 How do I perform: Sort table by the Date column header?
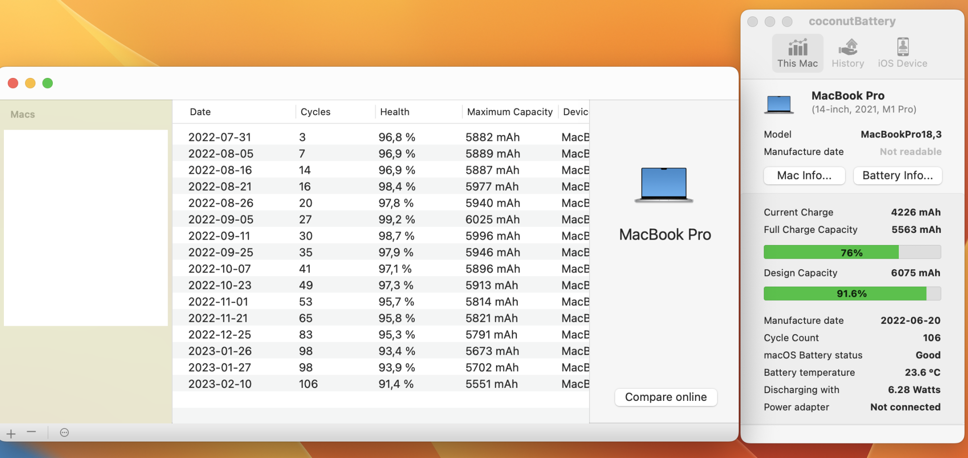[x=200, y=112]
